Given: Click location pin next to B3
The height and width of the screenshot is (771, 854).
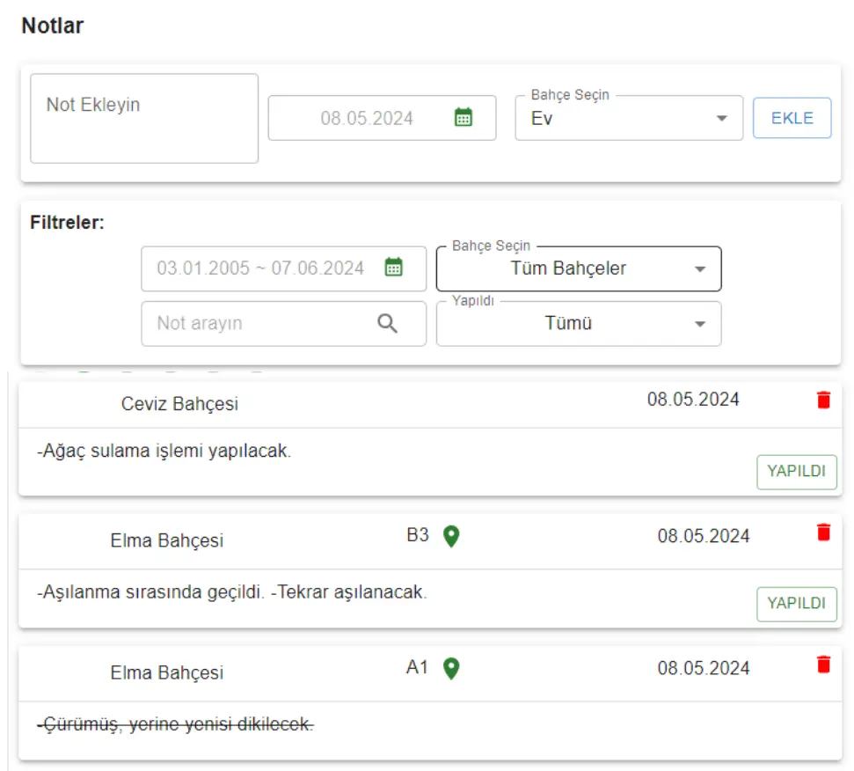Looking at the screenshot, I should point(451,536).
